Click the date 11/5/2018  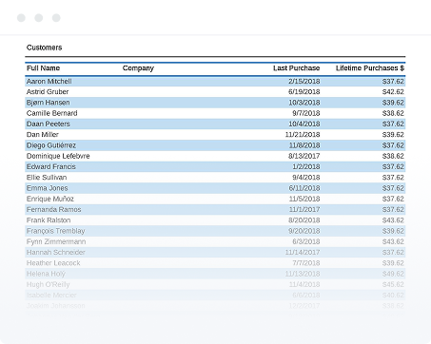point(304,199)
